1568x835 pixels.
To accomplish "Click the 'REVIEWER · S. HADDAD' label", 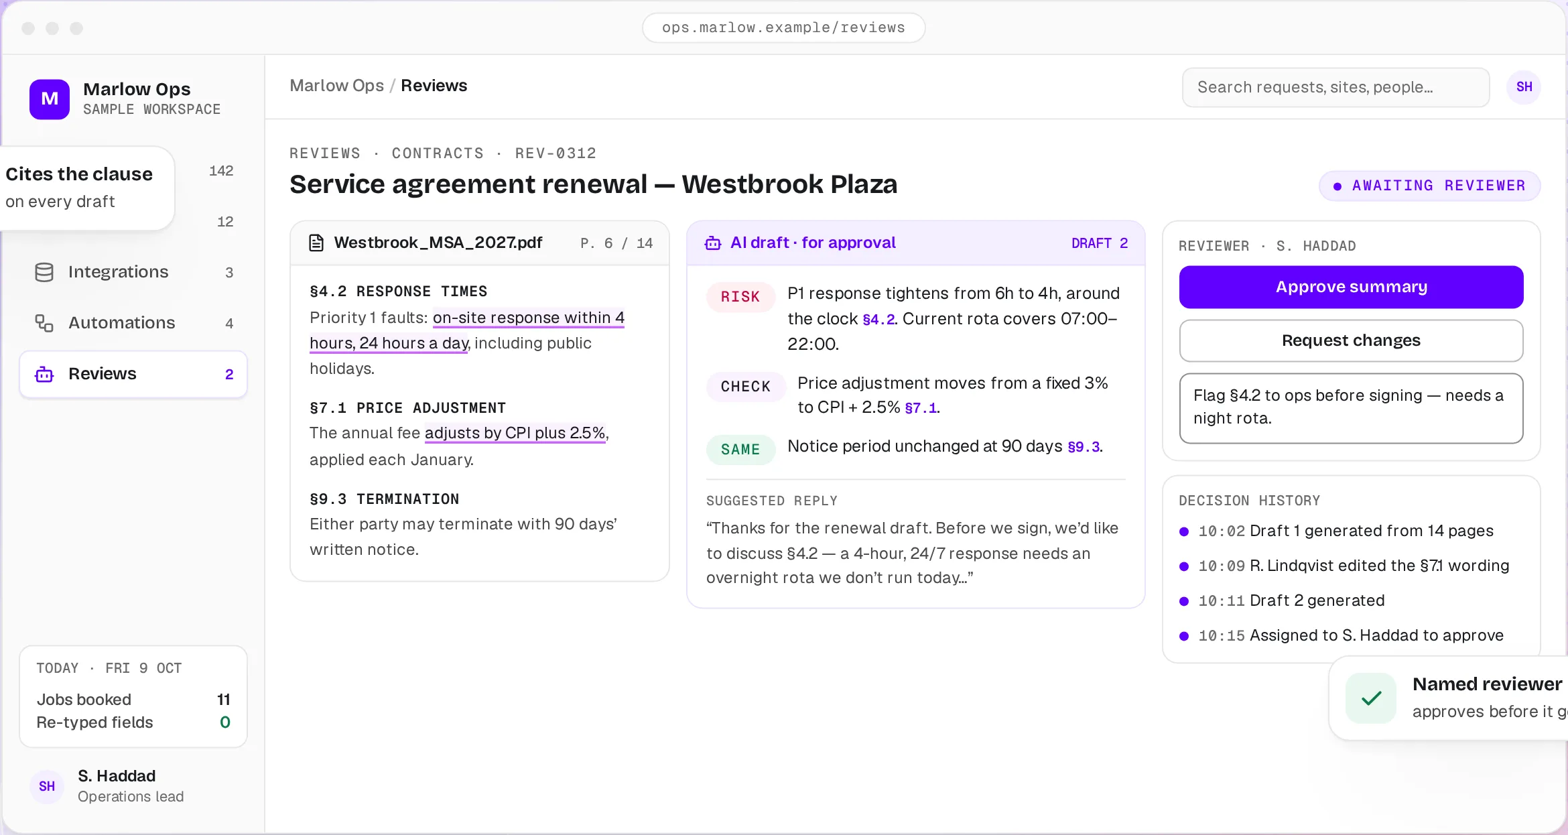I will pyautogui.click(x=1267, y=246).
